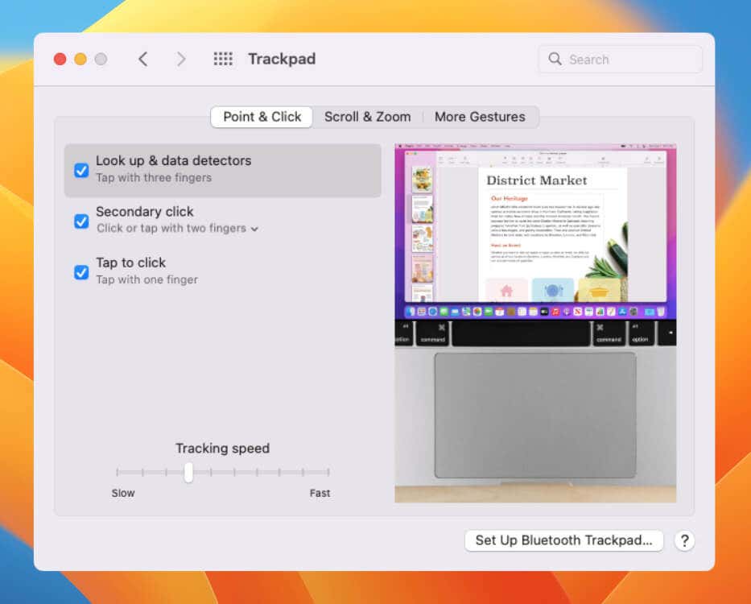Screen dimensions: 751x604
Task: Open the More Gestures tab
Action: pyautogui.click(x=480, y=117)
